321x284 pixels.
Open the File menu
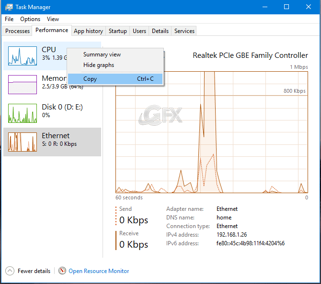click(x=9, y=19)
